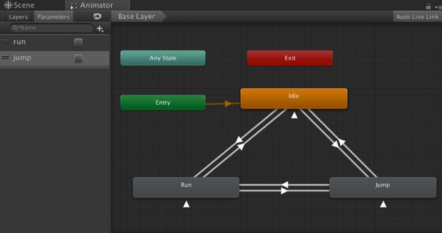Enable the jump parameter checkbox
442x233 pixels.
coord(78,59)
